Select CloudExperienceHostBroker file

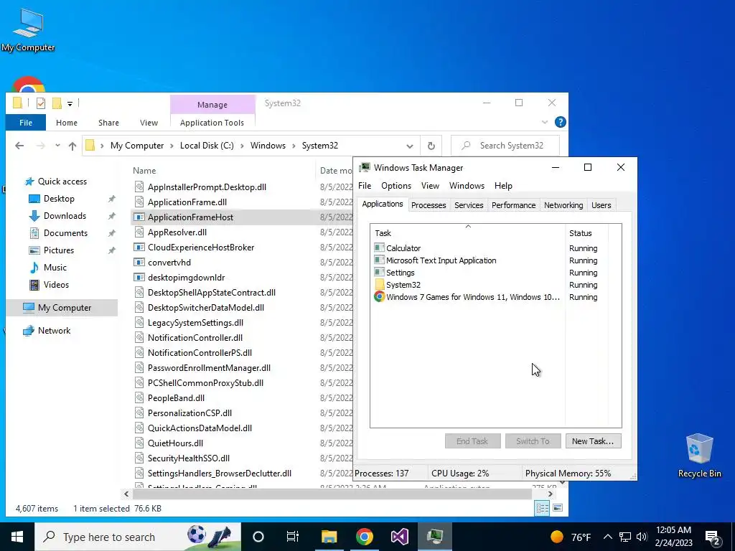(x=201, y=248)
